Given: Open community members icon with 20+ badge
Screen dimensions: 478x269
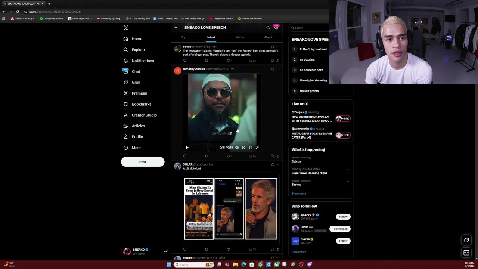Looking at the screenshot, I should (x=276, y=27).
